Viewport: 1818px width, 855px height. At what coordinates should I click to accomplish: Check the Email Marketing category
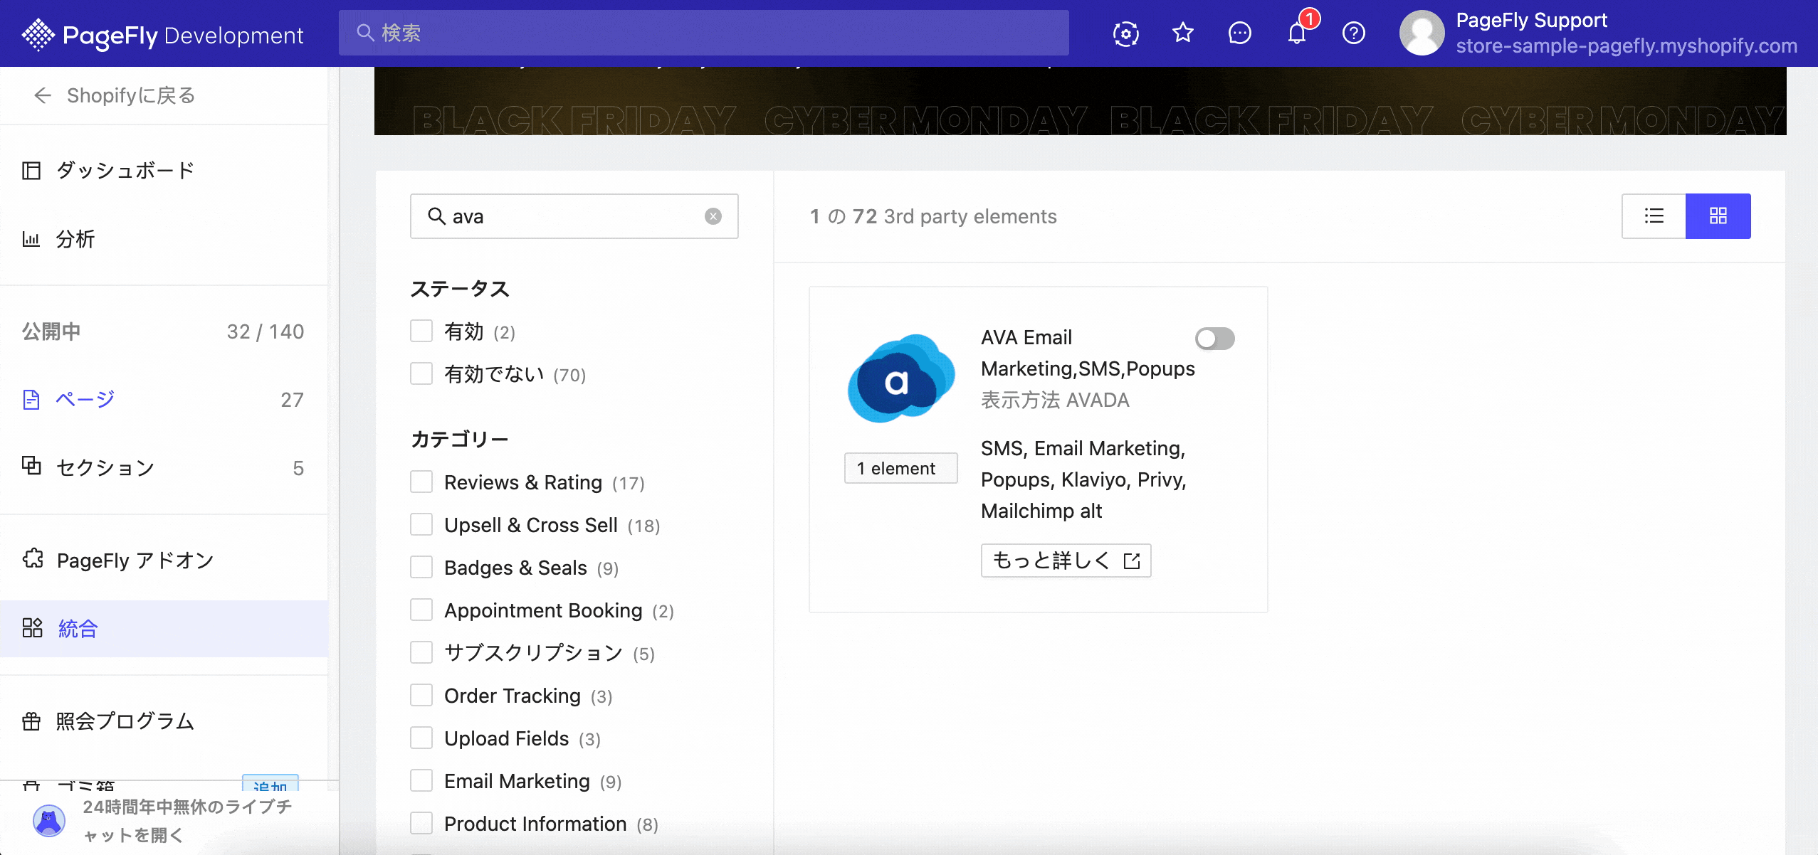coord(421,780)
